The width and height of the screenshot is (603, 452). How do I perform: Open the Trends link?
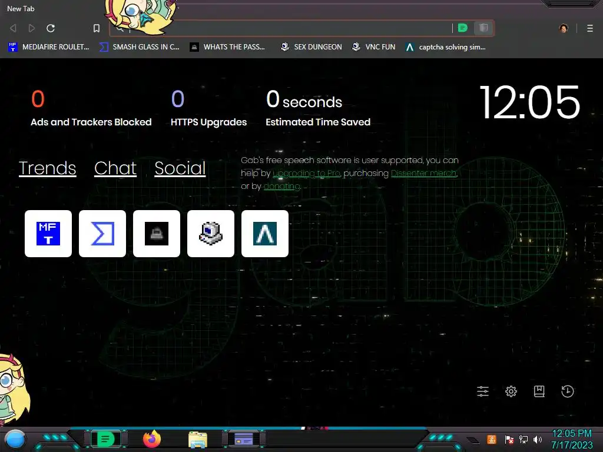[47, 168]
